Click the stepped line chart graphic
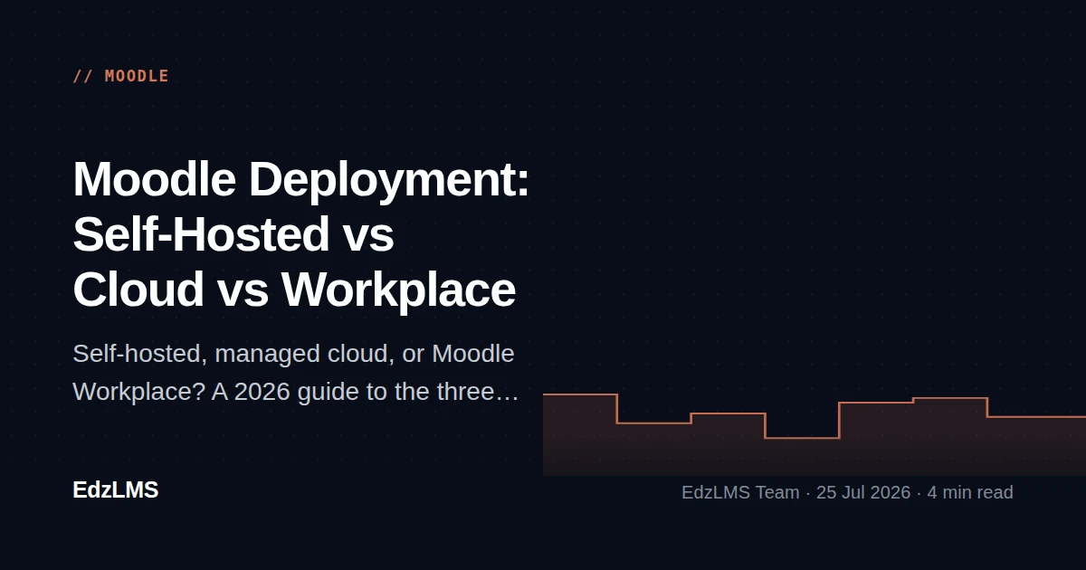The width and height of the screenshot is (1086, 570). click(x=814, y=434)
